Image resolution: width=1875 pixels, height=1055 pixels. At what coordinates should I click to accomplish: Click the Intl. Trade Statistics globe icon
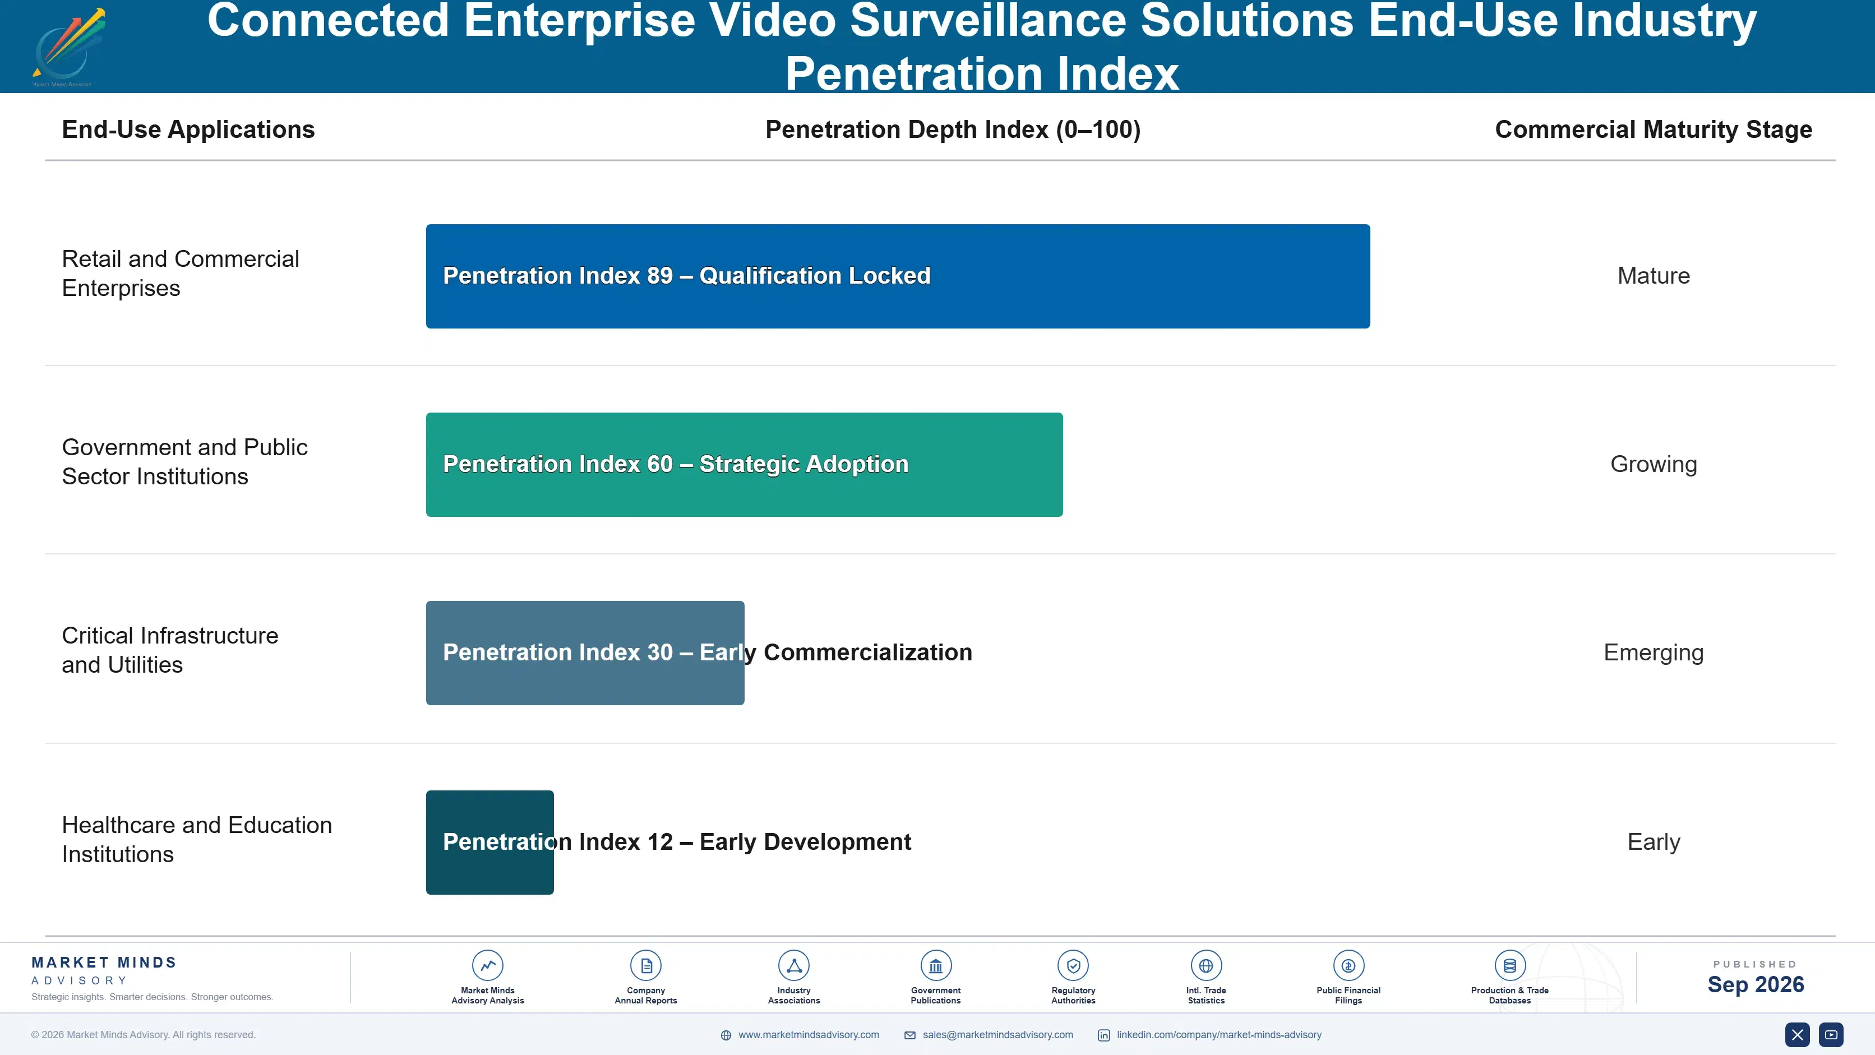[1206, 965]
